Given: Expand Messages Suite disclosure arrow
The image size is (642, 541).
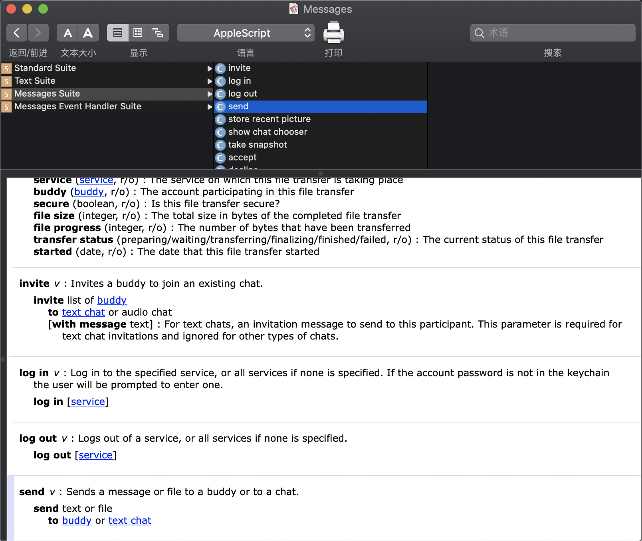Looking at the screenshot, I should (210, 94).
